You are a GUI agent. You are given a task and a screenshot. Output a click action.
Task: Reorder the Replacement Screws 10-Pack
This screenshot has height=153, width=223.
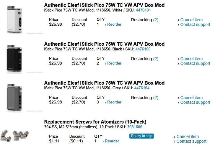111,141
